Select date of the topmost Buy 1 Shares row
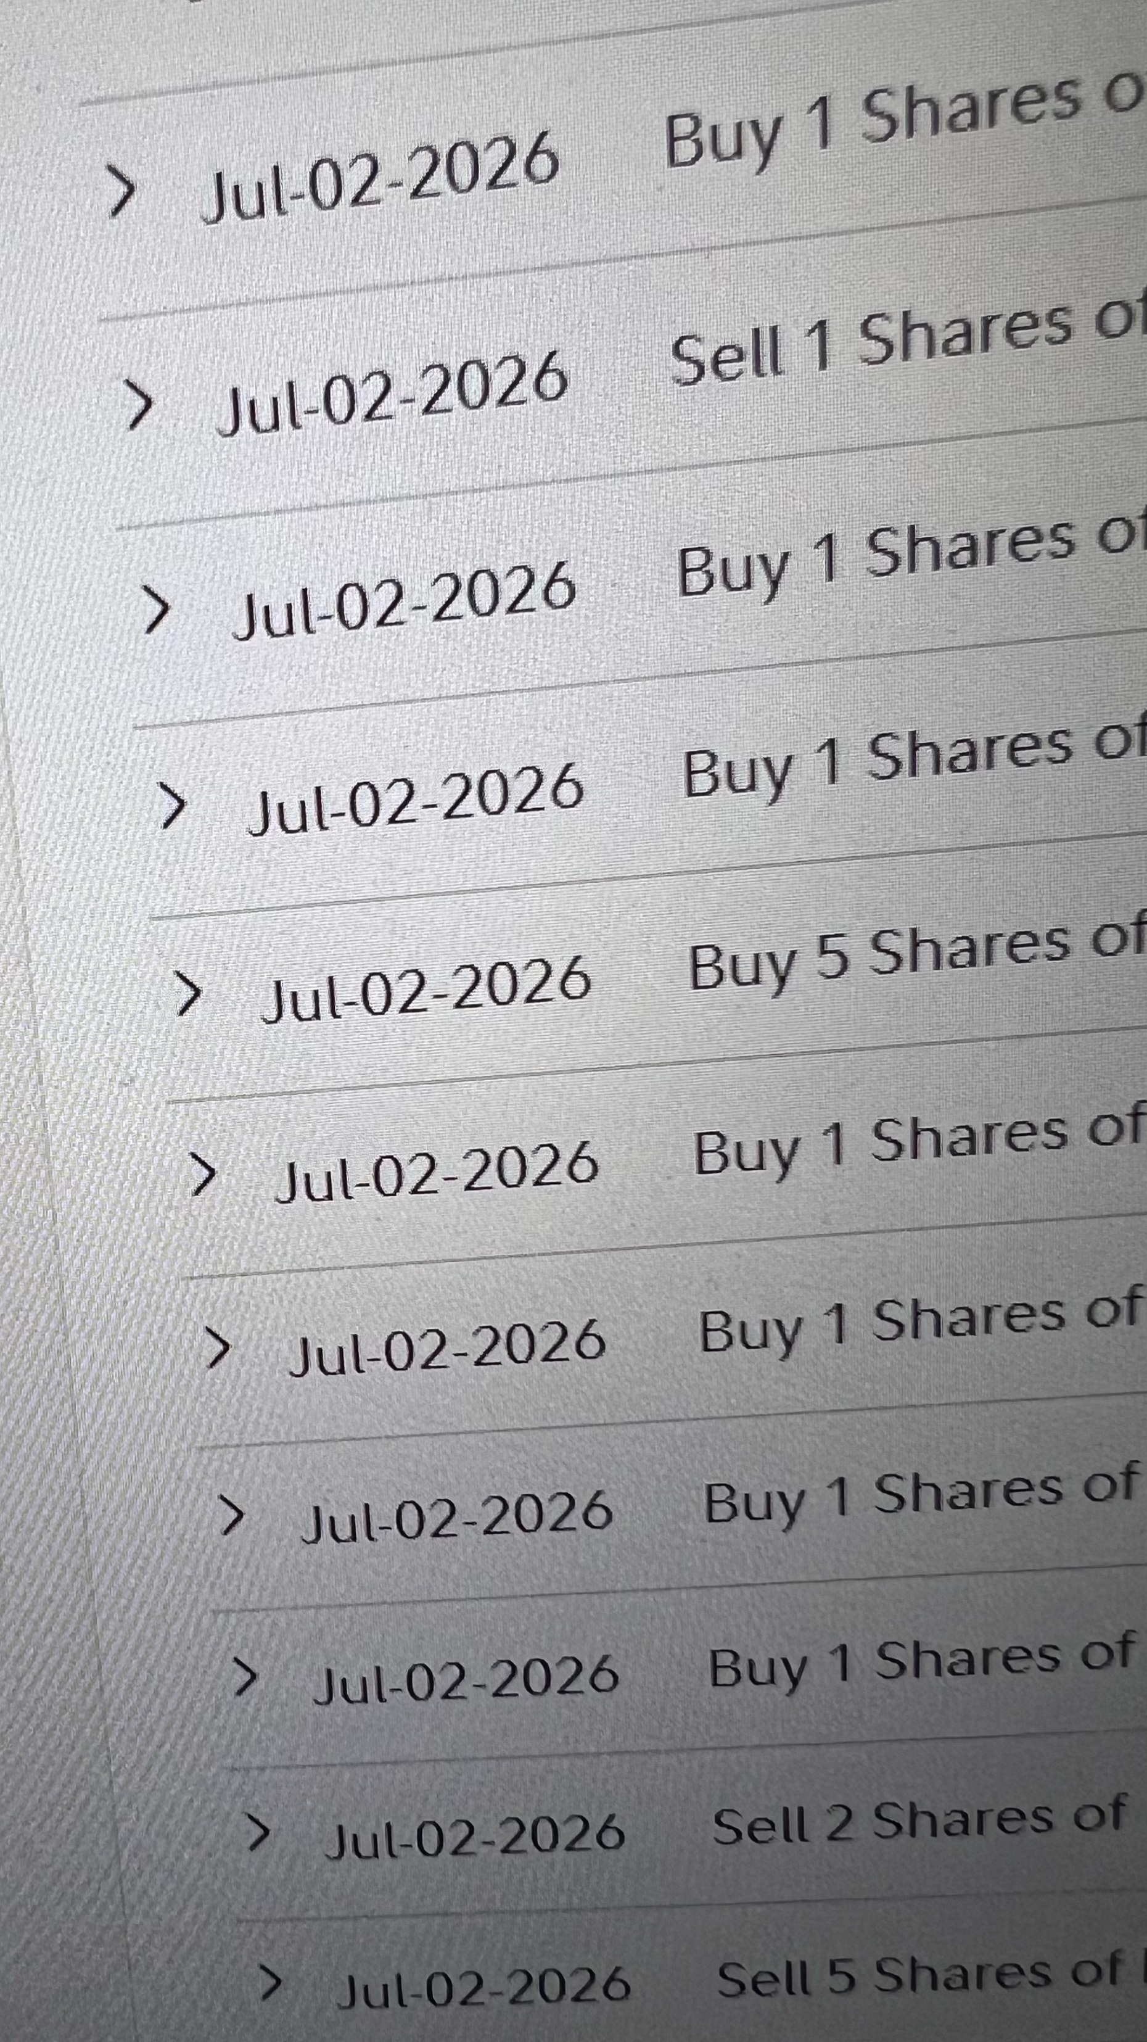This screenshot has height=2042, width=1147. [x=379, y=177]
